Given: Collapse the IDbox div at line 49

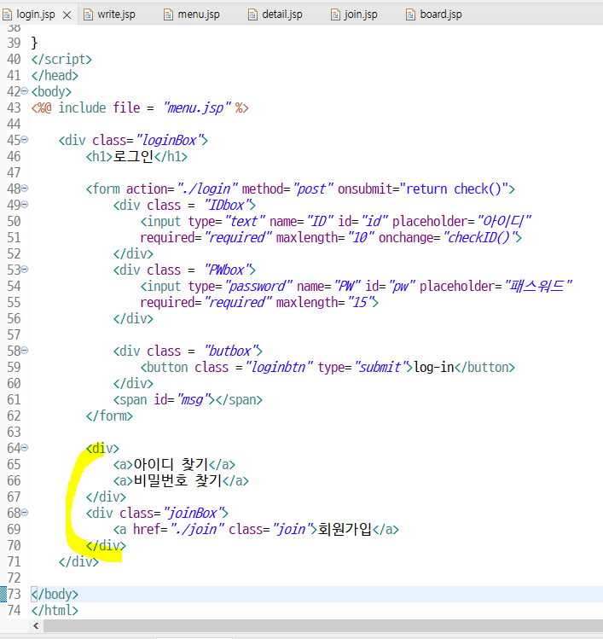Looking at the screenshot, I should [25, 205].
